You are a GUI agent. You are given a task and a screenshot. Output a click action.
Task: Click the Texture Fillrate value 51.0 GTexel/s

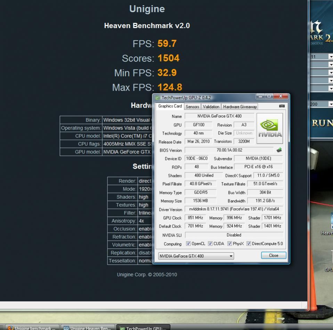coord(265,184)
